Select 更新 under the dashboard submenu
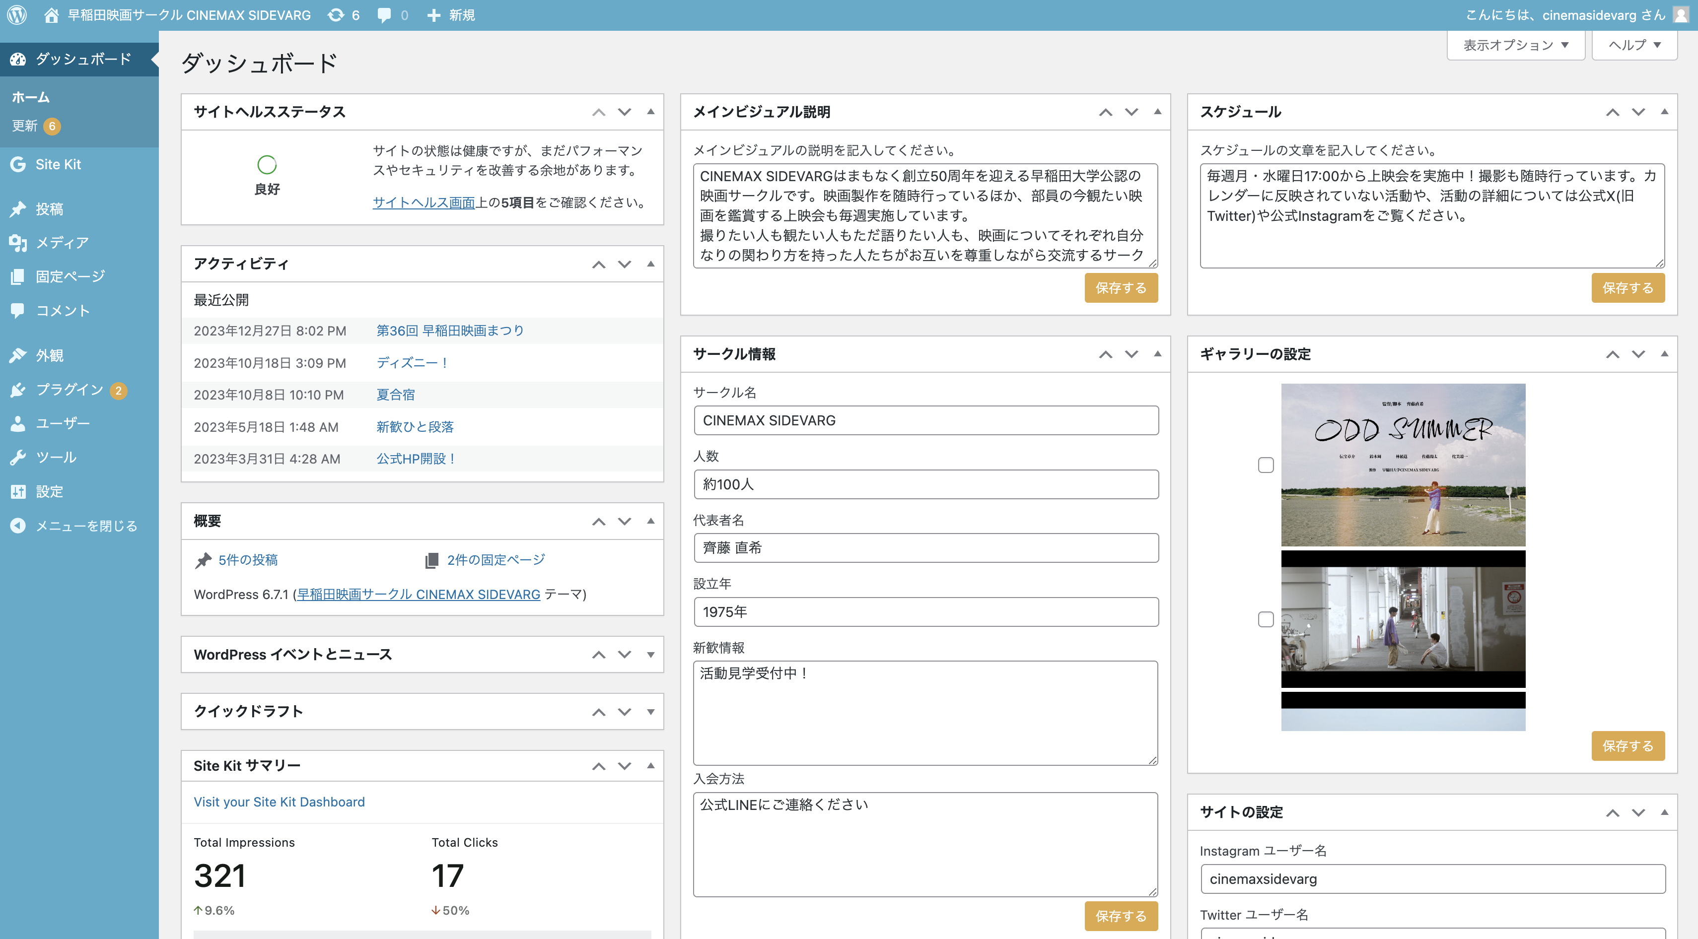1698x939 pixels. 25,126
